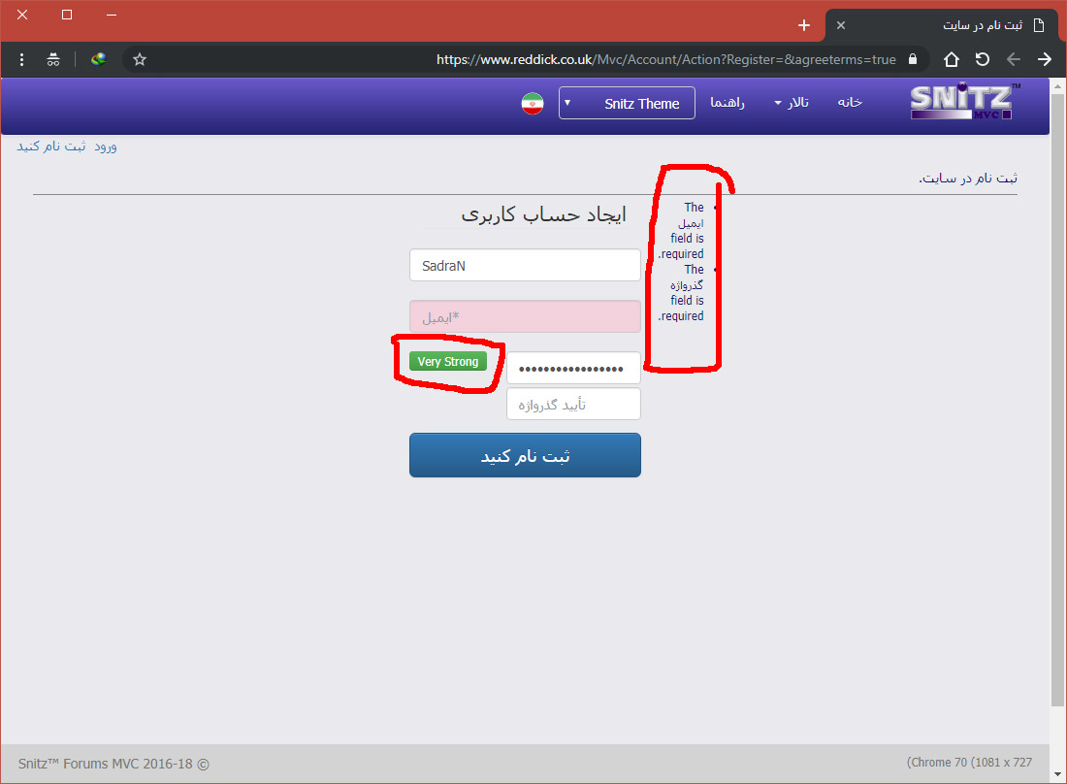
Task: Click the Iran flag language icon
Action: coord(532,104)
